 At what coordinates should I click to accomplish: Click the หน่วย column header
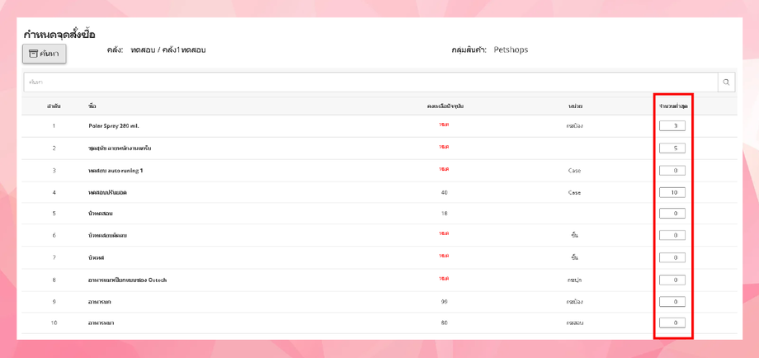click(x=575, y=106)
